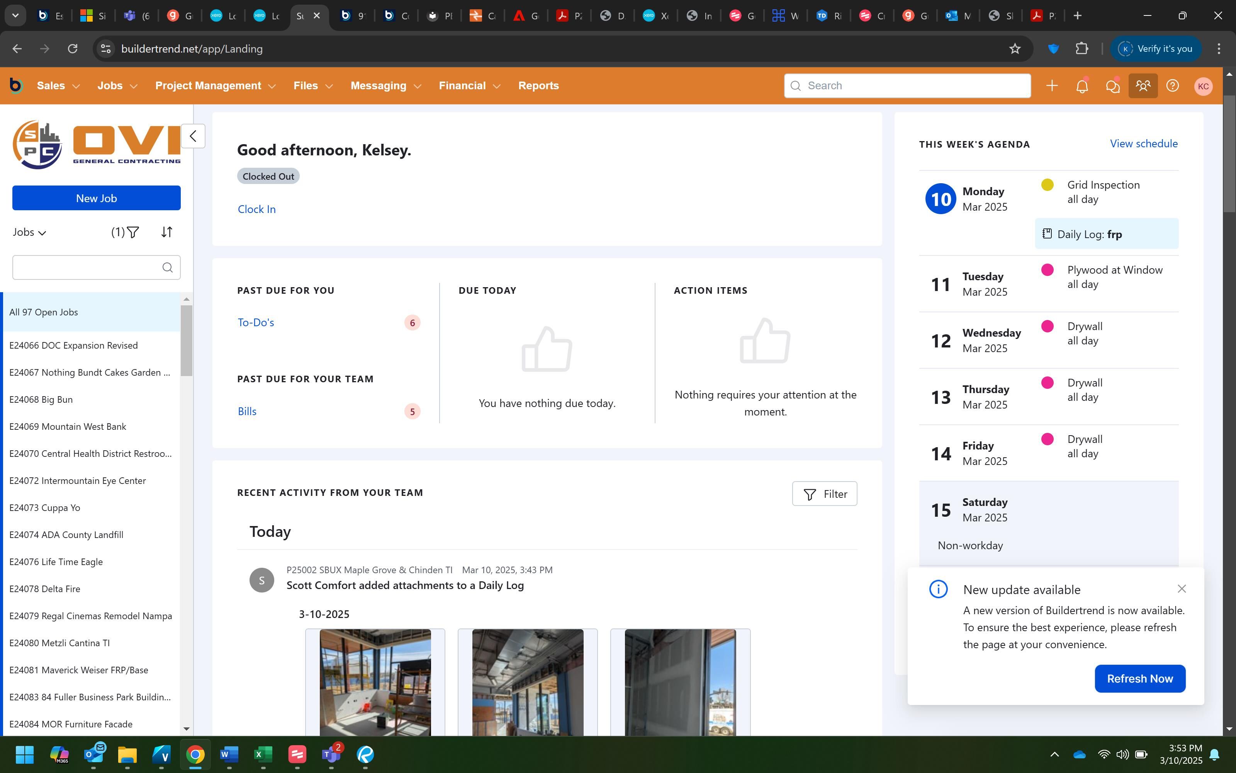Click the plus quick-add icon

tap(1052, 86)
